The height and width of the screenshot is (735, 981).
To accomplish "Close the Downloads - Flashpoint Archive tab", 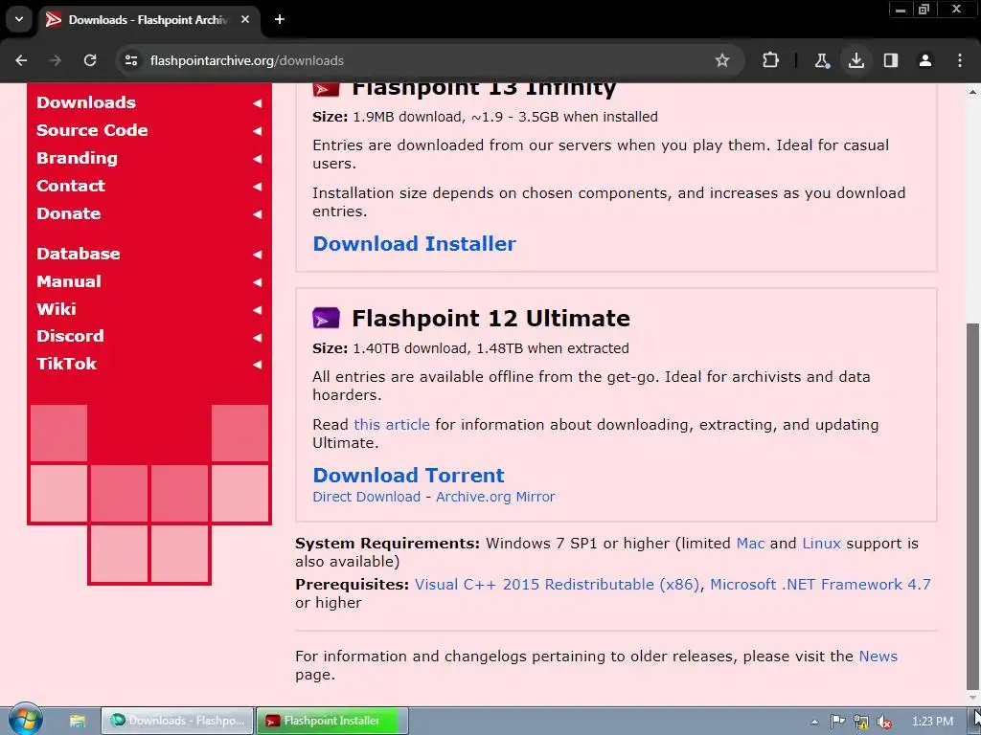I will 245,19.
